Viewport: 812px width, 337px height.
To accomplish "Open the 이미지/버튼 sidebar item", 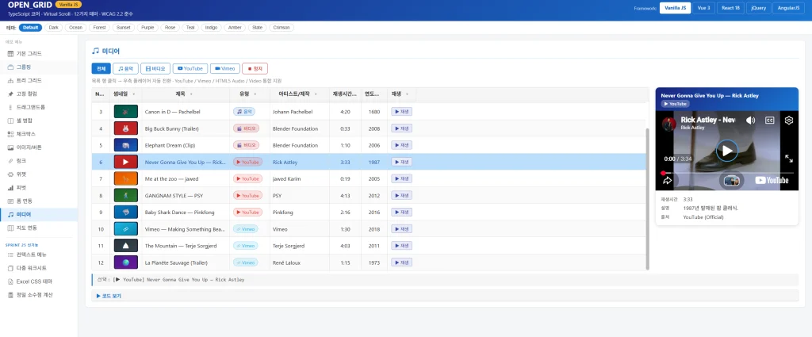I will coord(39,147).
